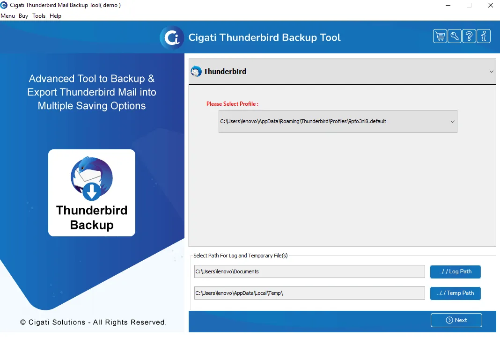The width and height of the screenshot is (500, 337).
Task: Click the Next button
Action: 456,320
